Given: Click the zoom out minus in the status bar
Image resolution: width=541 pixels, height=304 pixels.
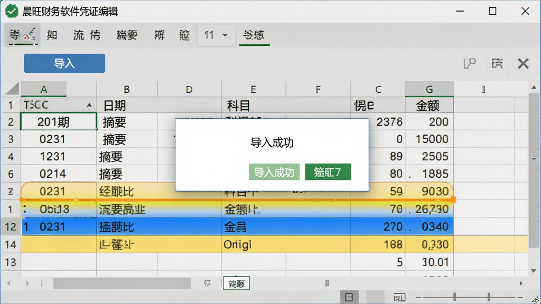Looking at the screenshot, I should (x=418, y=297).
